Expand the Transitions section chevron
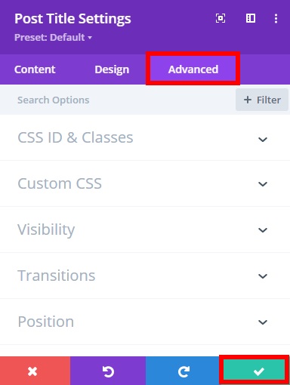The image size is (290, 385). [263, 276]
